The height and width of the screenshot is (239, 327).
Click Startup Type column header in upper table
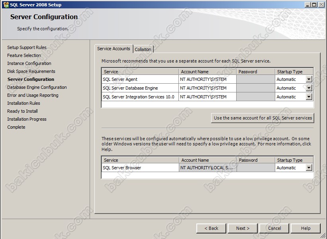tap(294, 72)
